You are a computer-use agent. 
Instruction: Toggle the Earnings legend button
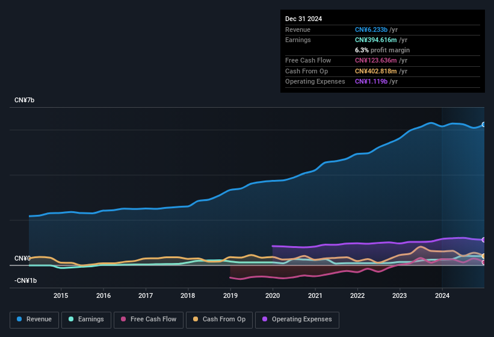point(86,320)
